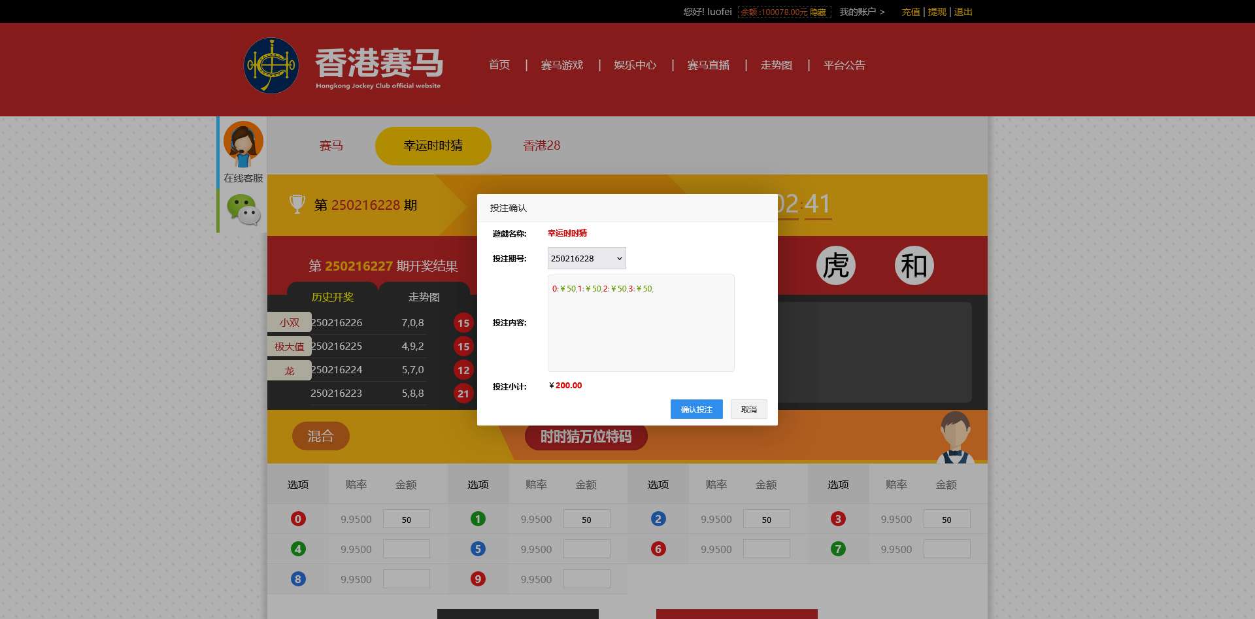Hide the account balance with 隐藏
Screen dimensions: 1255x619
[x=818, y=12]
